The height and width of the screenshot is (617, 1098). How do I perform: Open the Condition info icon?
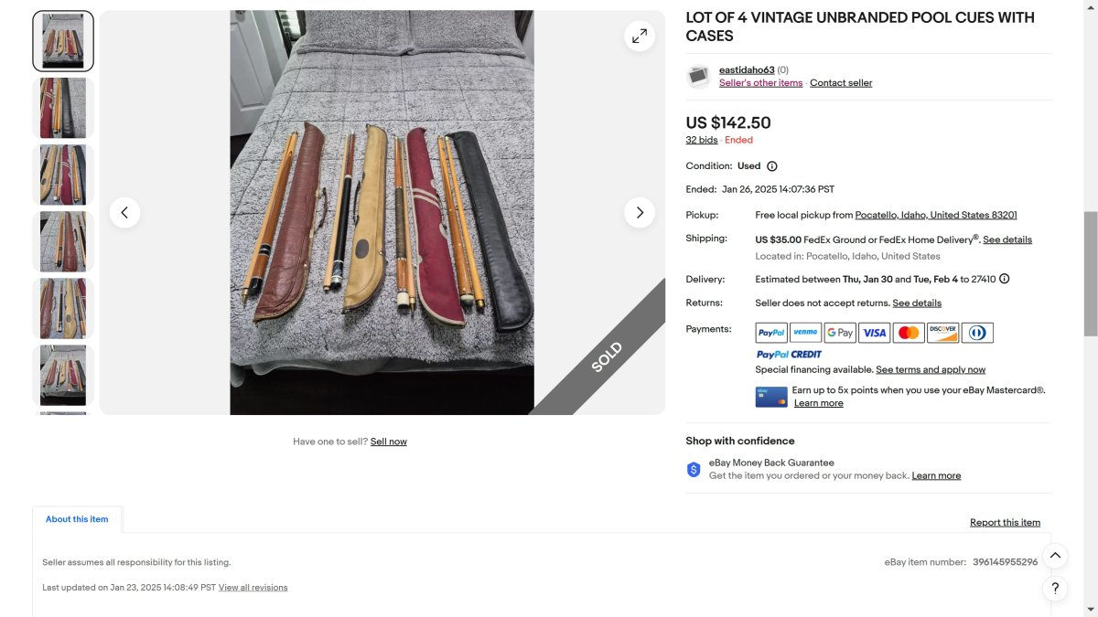coord(771,166)
